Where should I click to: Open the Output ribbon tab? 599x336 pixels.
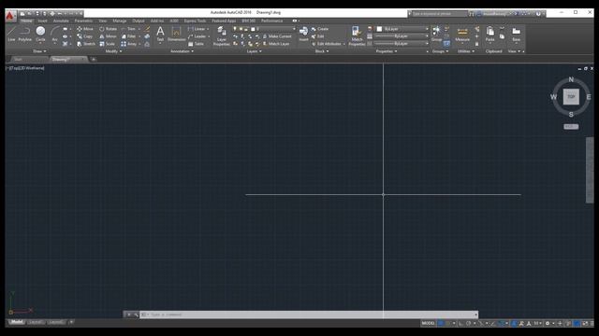click(x=139, y=21)
